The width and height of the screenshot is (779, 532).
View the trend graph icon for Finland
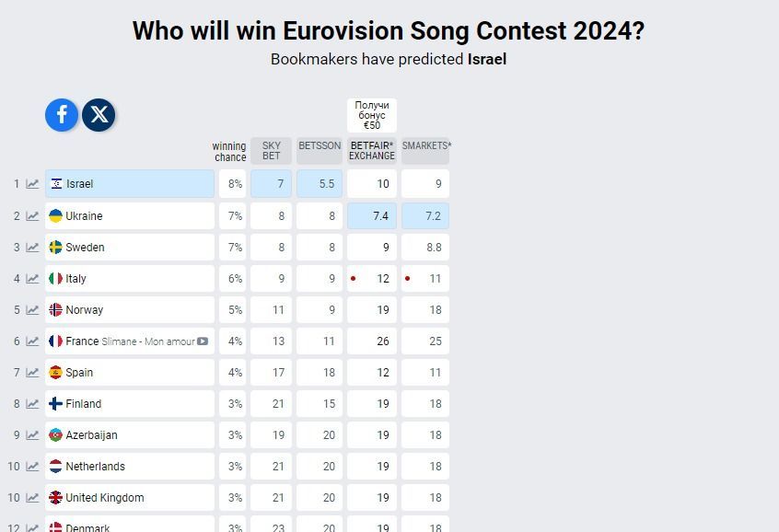(32, 404)
